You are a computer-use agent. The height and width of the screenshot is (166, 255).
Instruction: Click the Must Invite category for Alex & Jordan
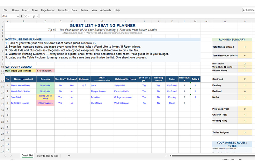click(x=45, y=85)
